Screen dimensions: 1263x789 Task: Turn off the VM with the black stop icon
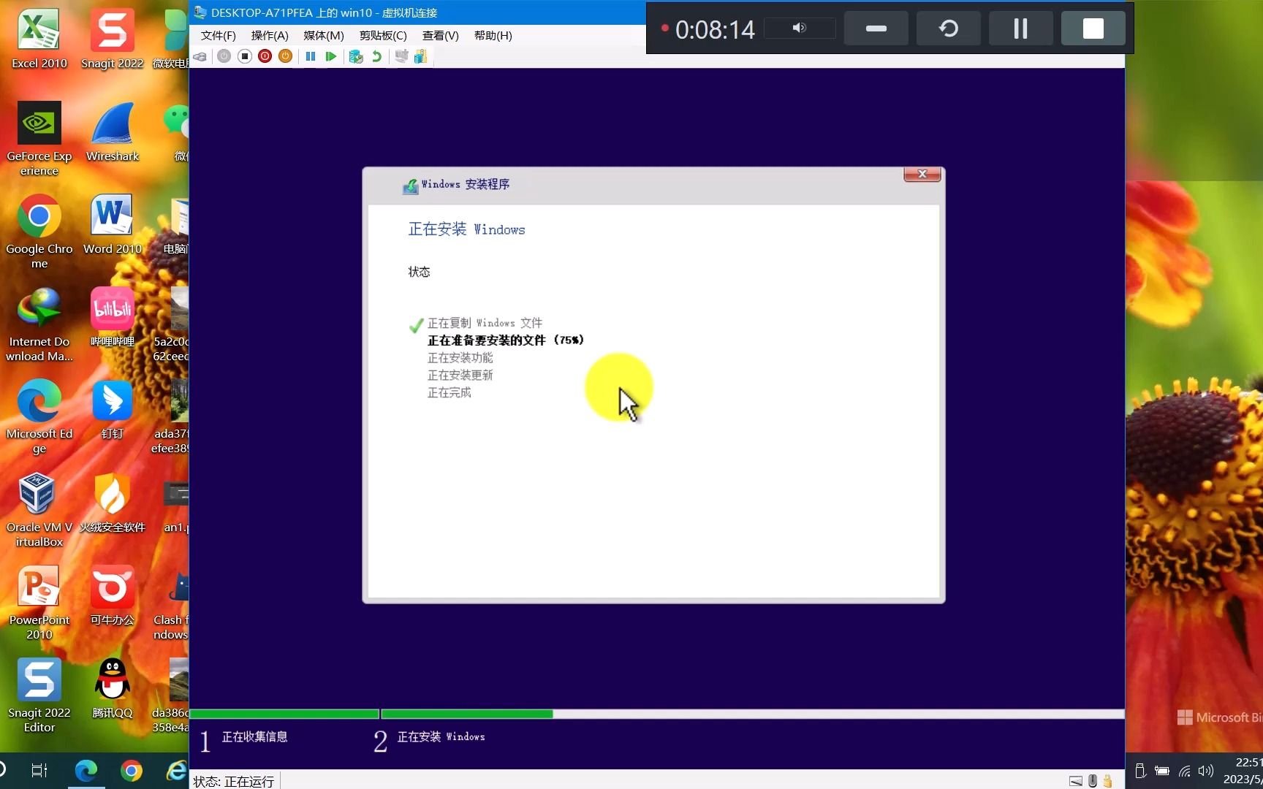(245, 56)
